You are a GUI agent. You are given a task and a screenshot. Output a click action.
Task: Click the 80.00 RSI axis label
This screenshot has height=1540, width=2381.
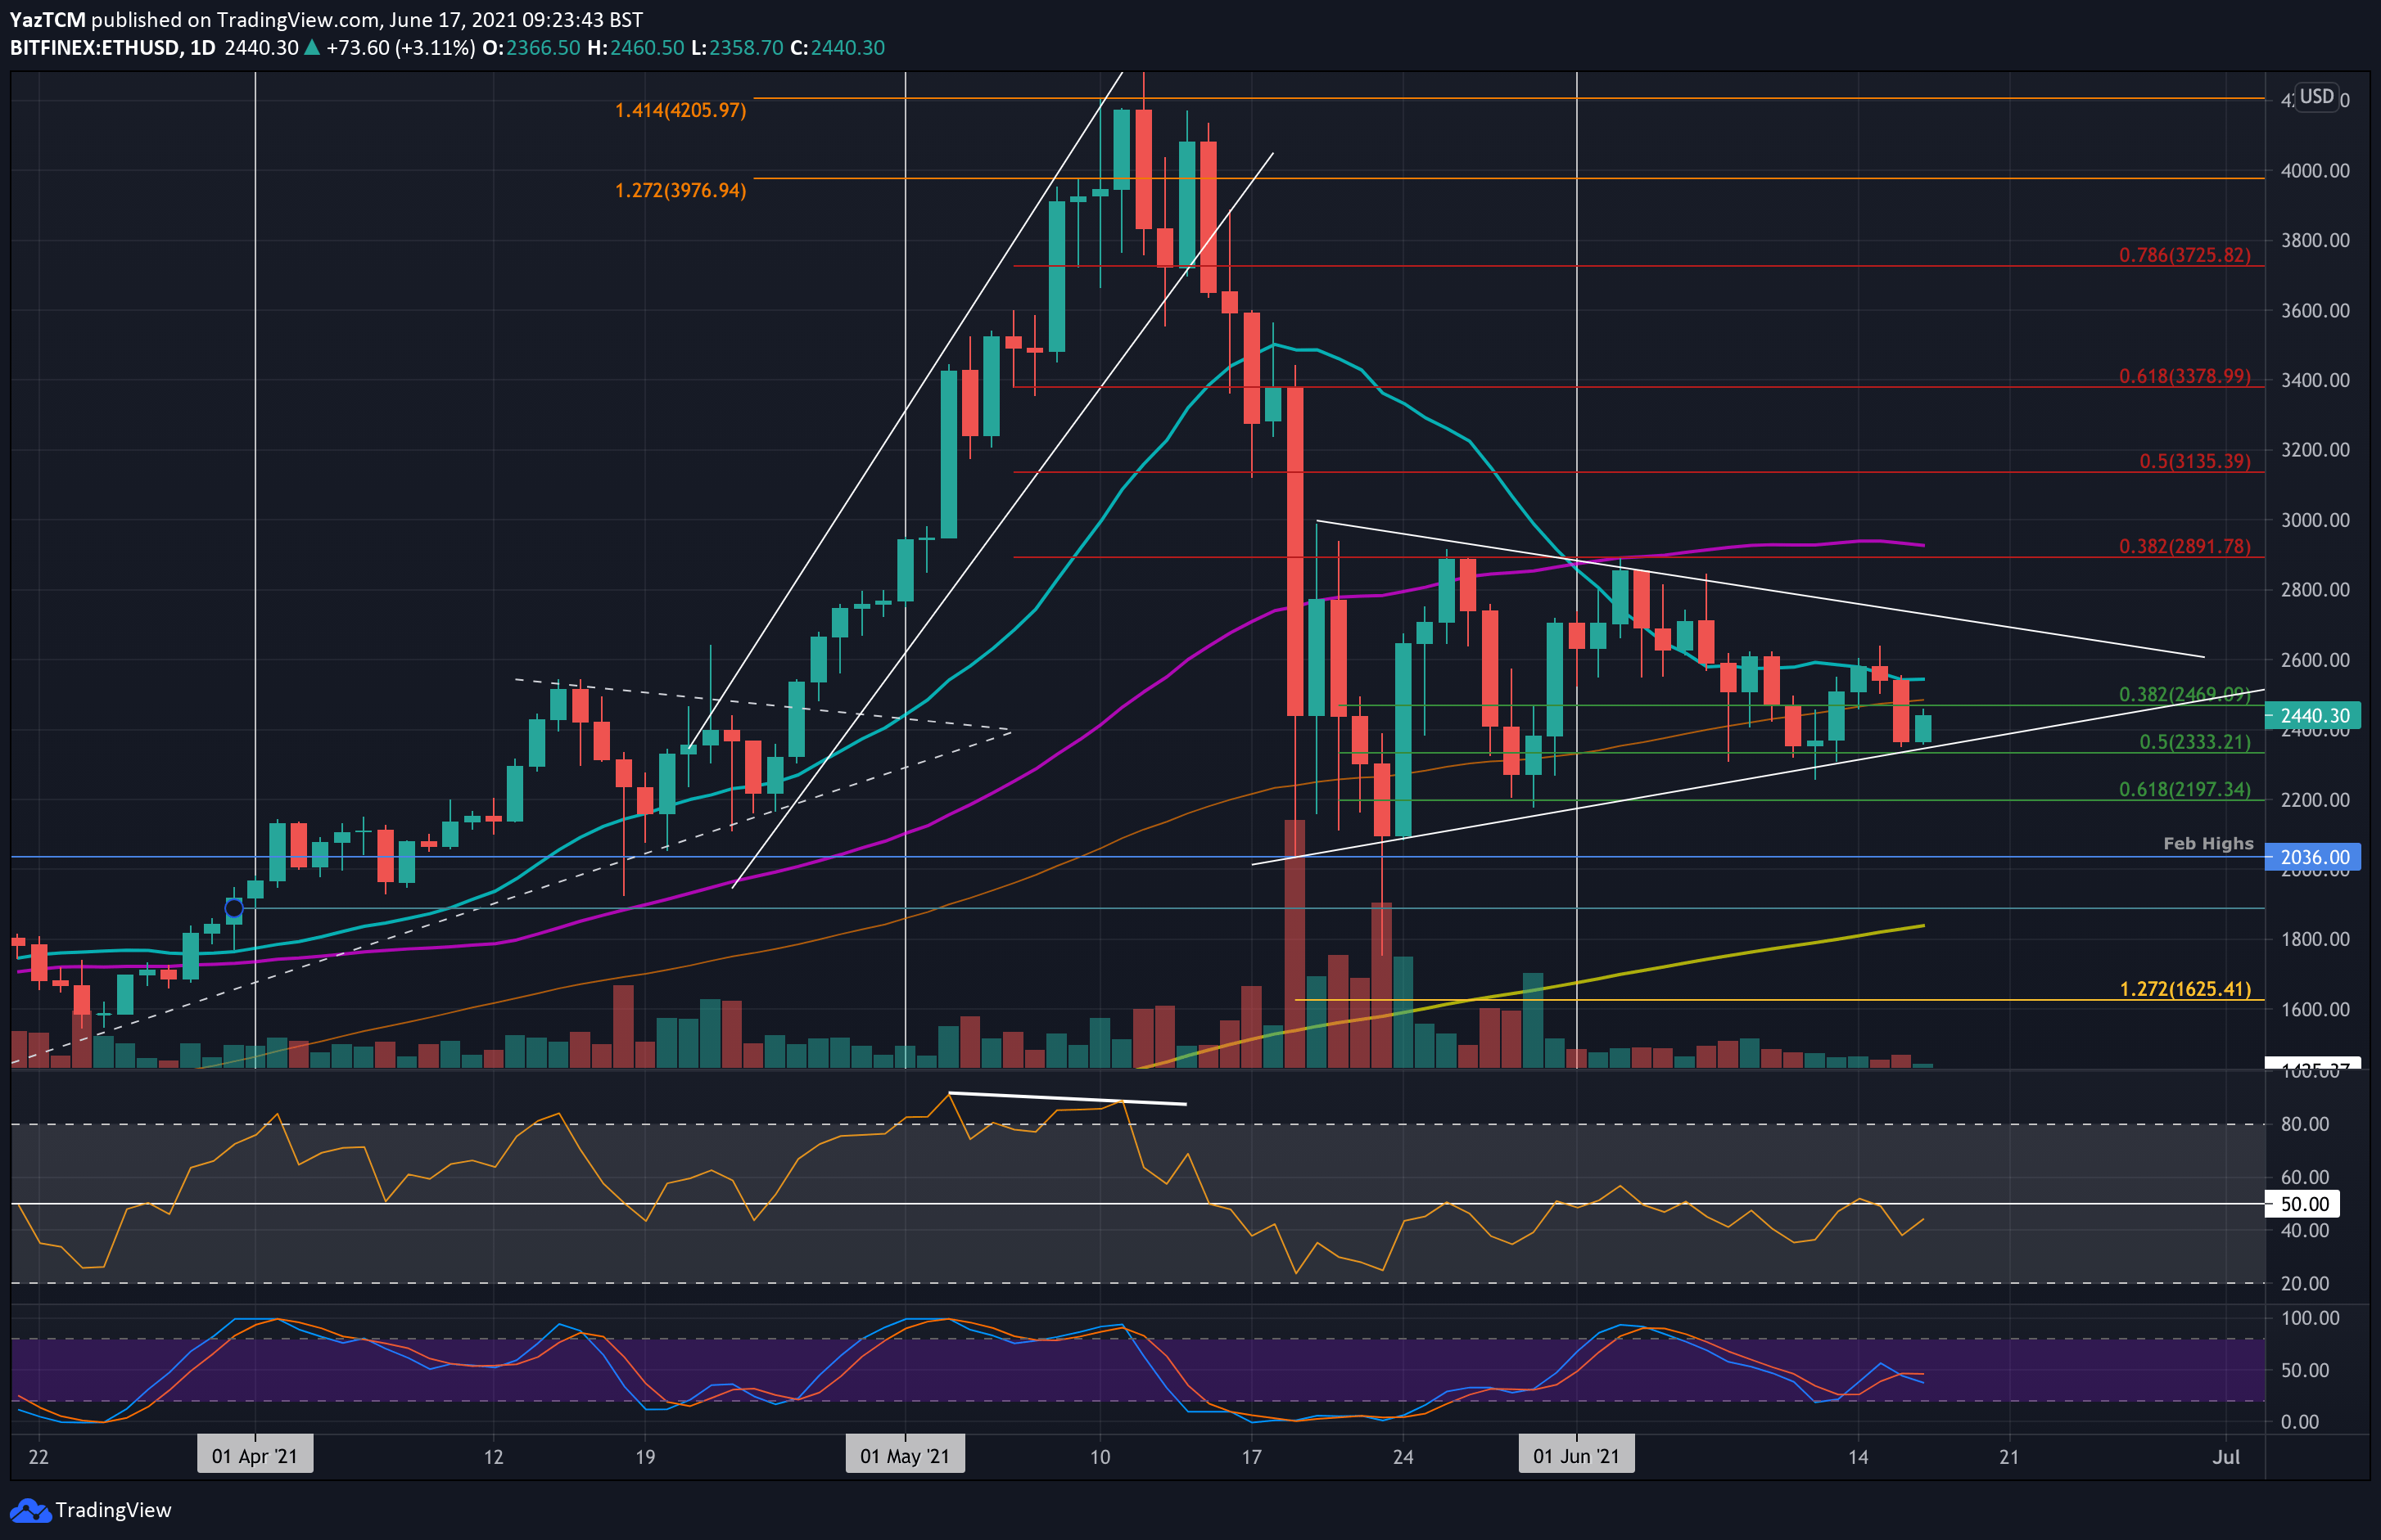[x=2305, y=1124]
